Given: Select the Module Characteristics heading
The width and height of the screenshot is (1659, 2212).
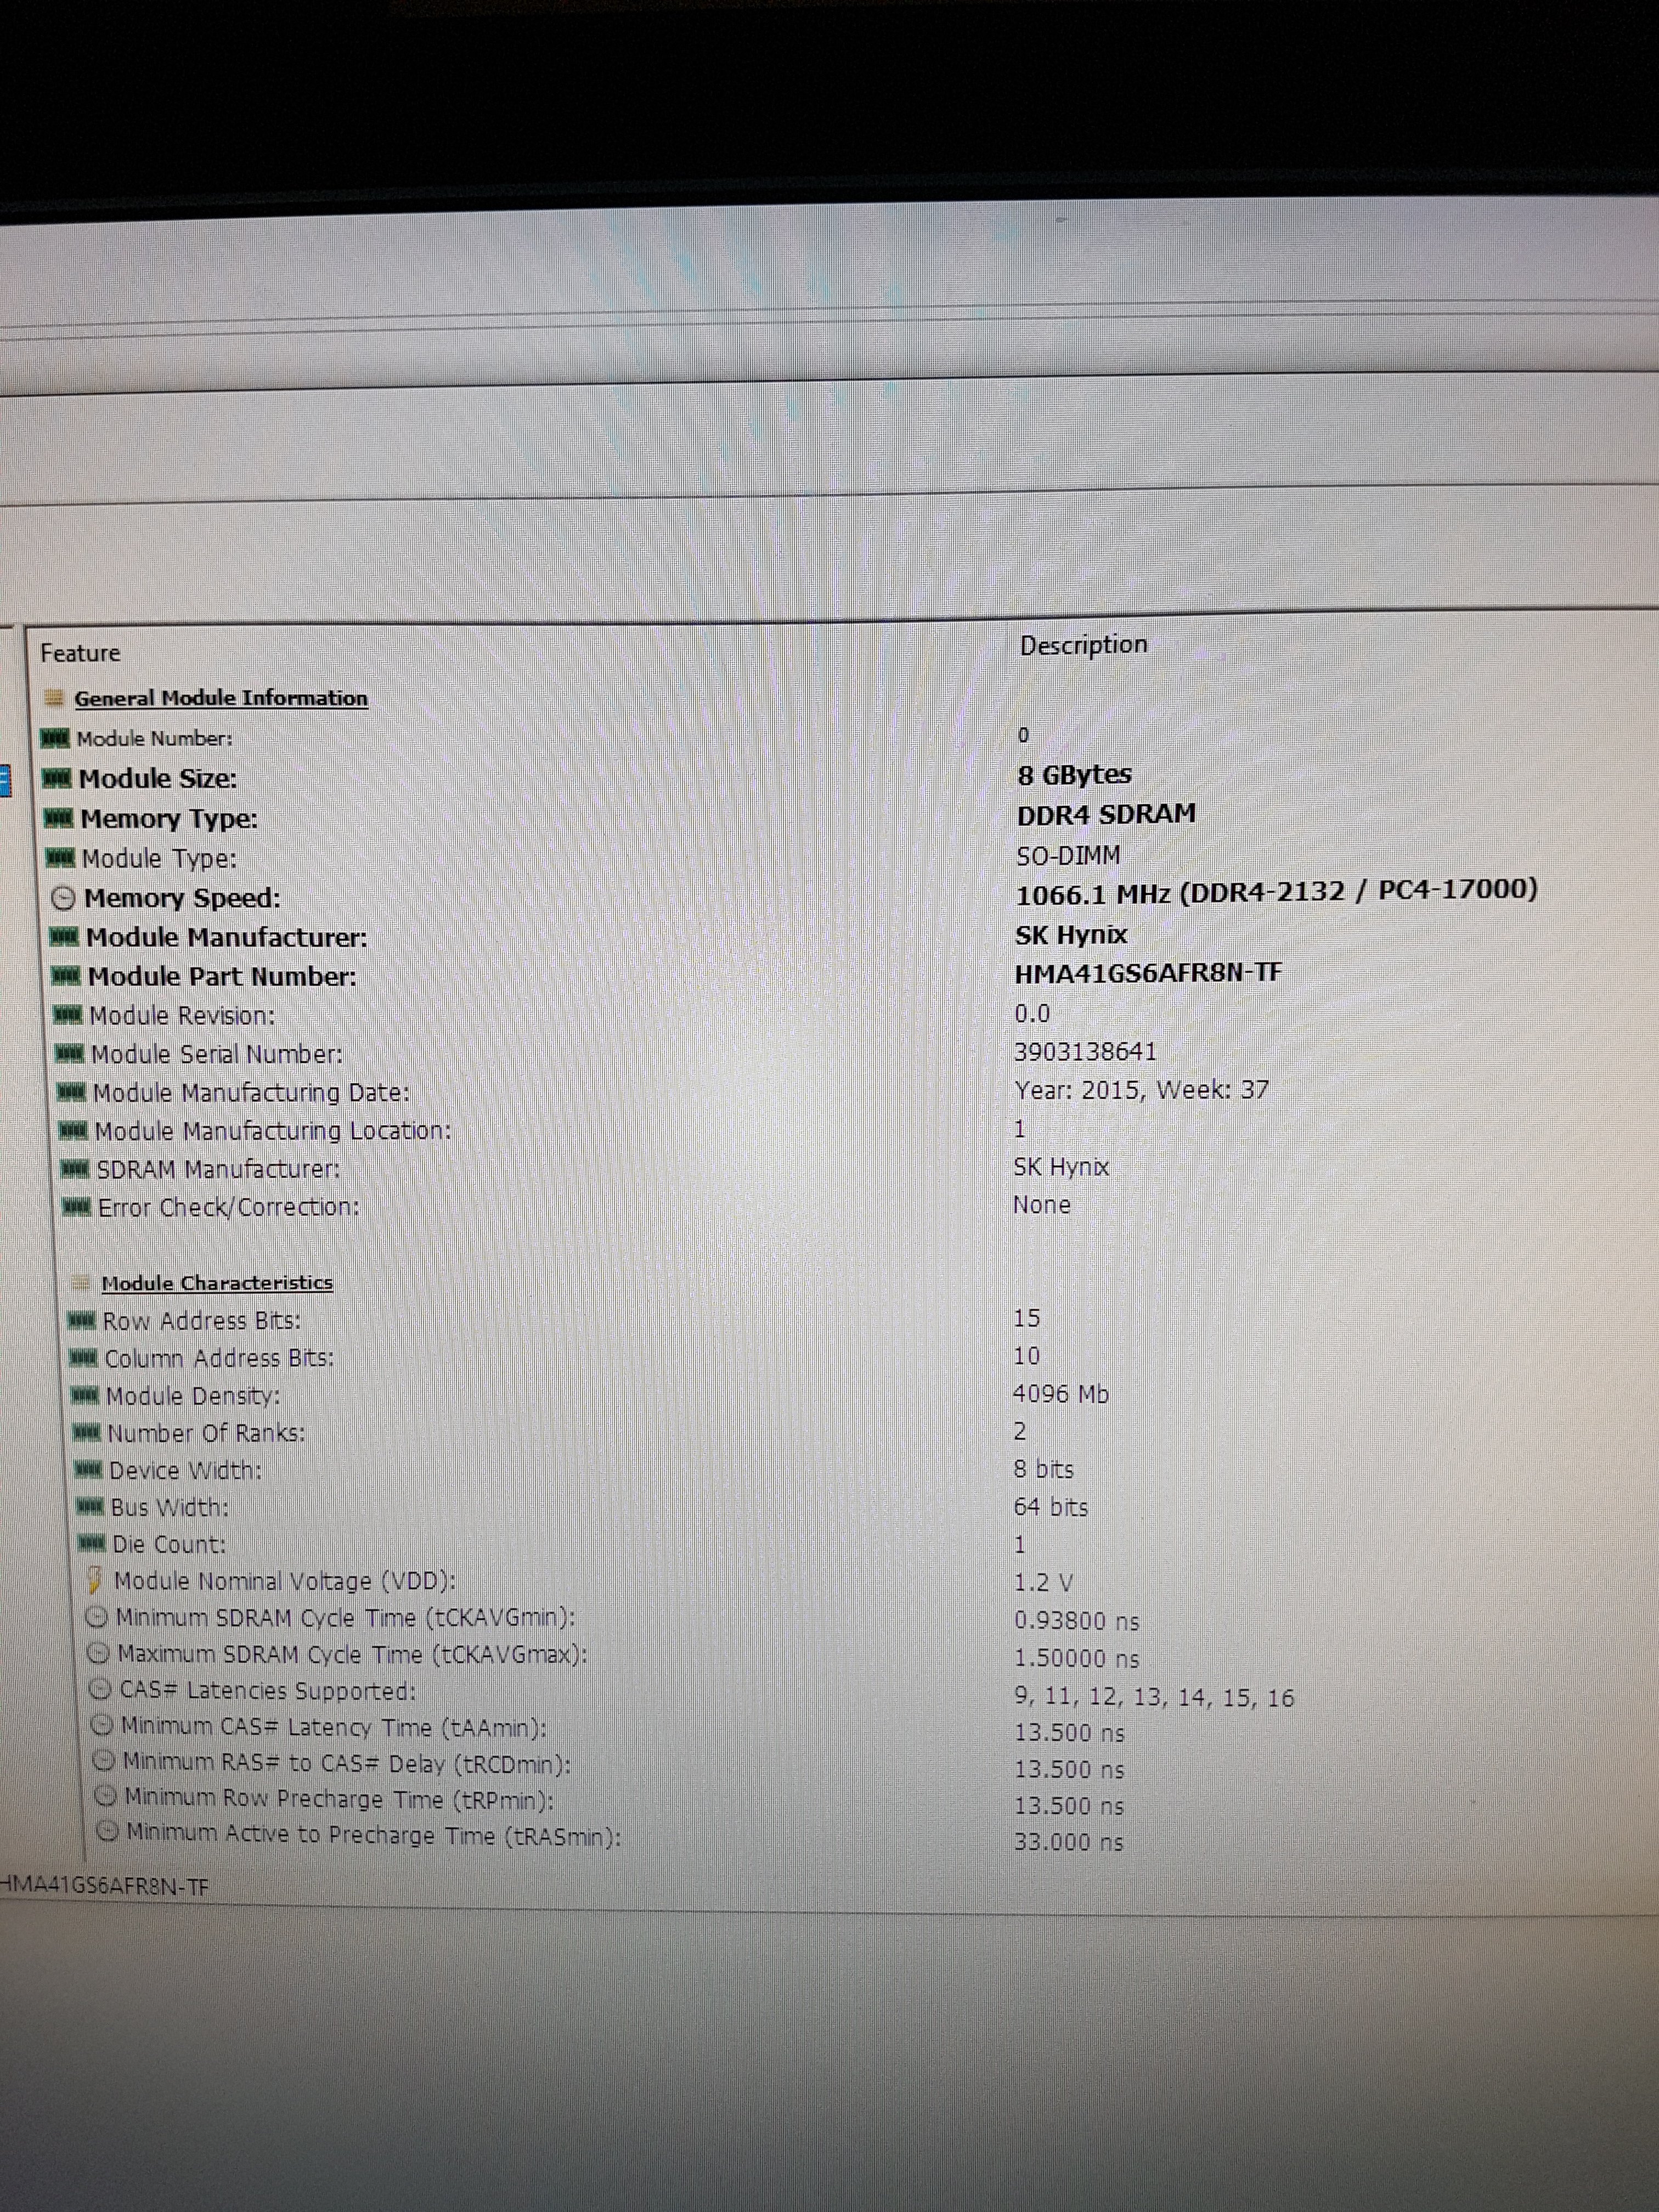Looking at the screenshot, I should click(217, 1283).
